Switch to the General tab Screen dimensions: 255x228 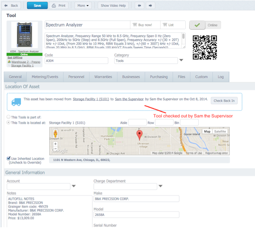pos(15,77)
